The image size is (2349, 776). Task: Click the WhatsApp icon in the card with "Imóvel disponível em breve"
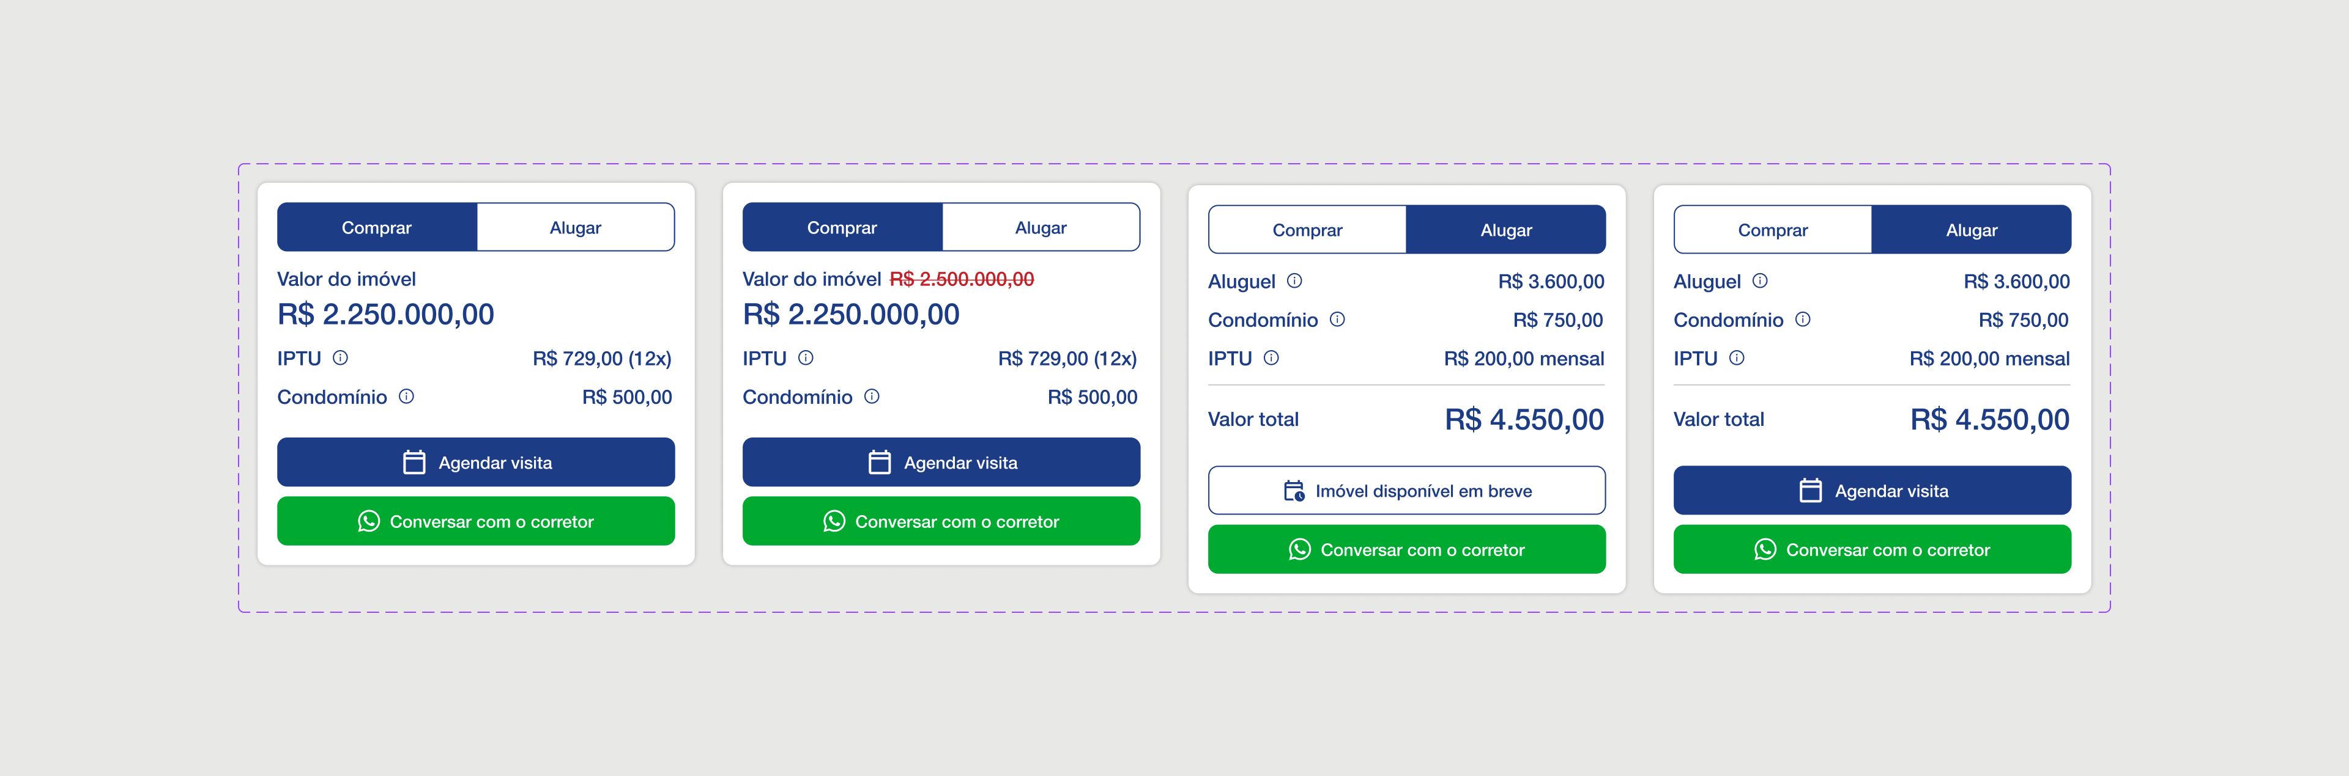tap(1299, 549)
